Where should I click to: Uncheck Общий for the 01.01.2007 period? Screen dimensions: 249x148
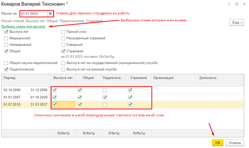[80, 97]
